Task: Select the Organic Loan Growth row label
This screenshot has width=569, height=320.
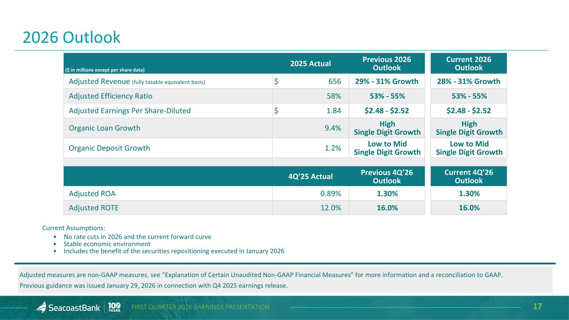Action: click(x=104, y=128)
